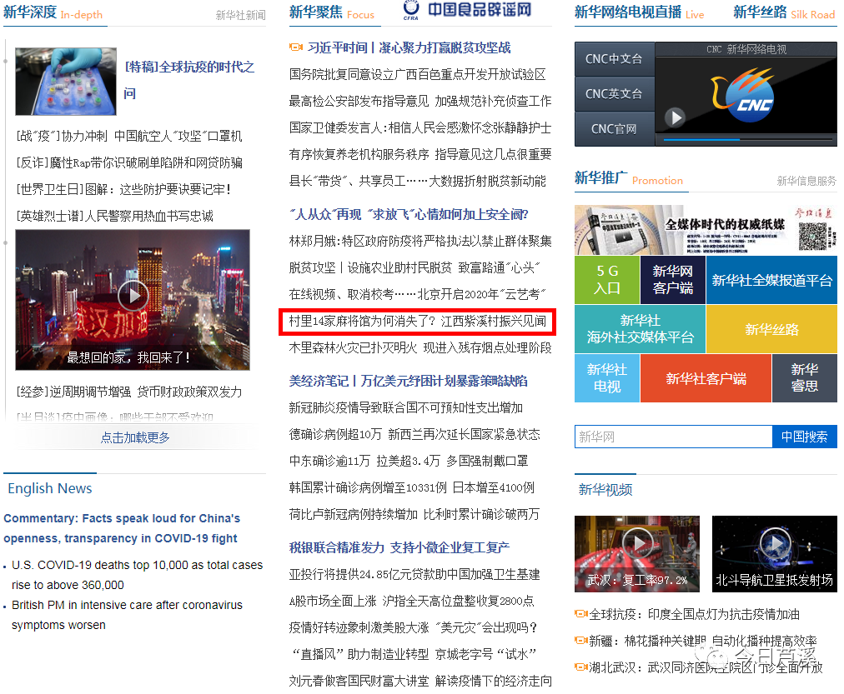Click the 5G入口 entry button
The height and width of the screenshot is (694, 844).
click(x=606, y=280)
